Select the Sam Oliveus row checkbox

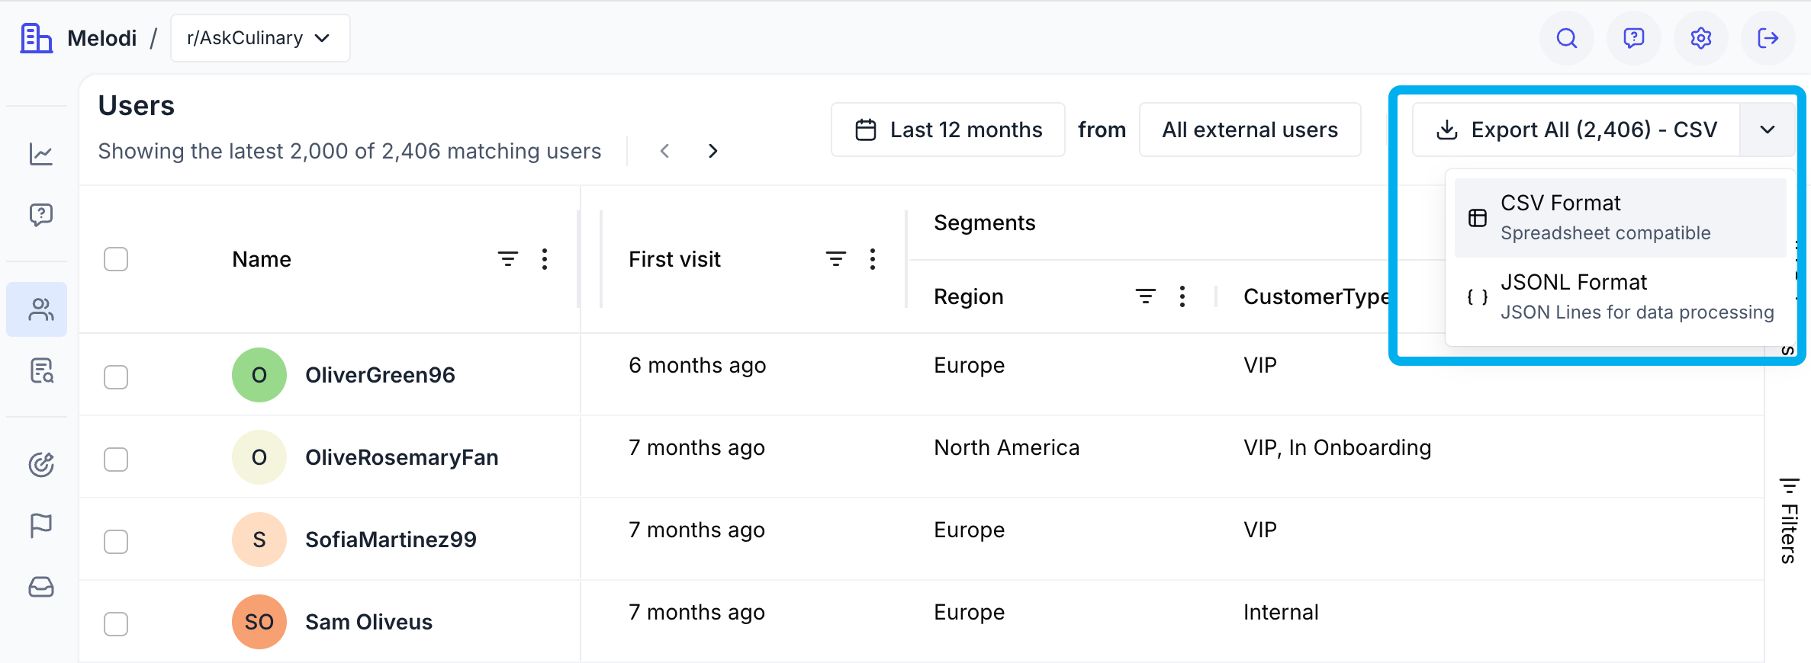[116, 623]
